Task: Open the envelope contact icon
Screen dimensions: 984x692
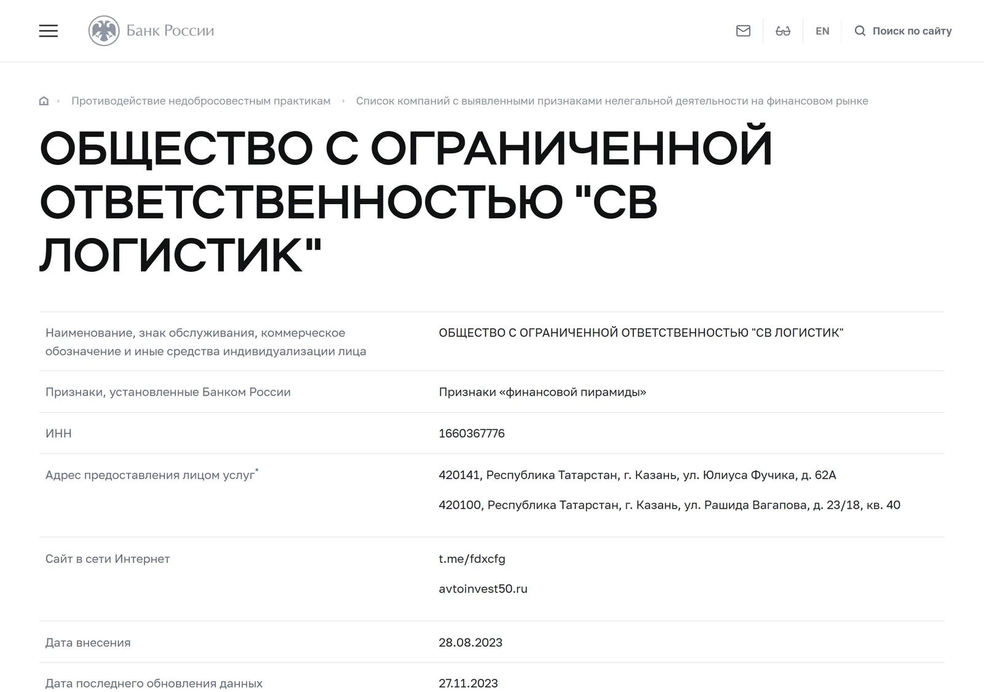Action: [x=743, y=31]
